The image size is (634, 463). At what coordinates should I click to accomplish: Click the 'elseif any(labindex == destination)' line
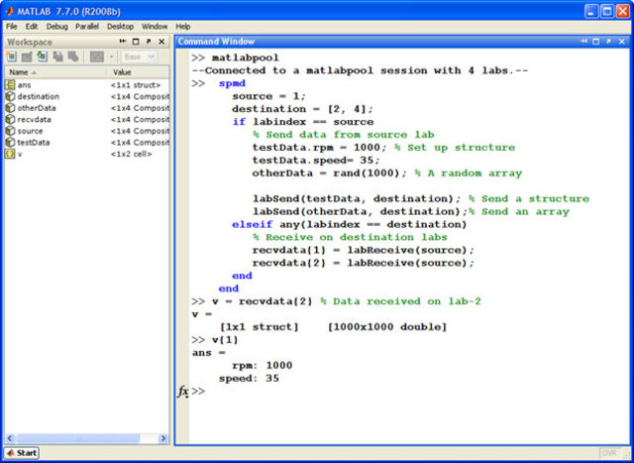click(350, 225)
